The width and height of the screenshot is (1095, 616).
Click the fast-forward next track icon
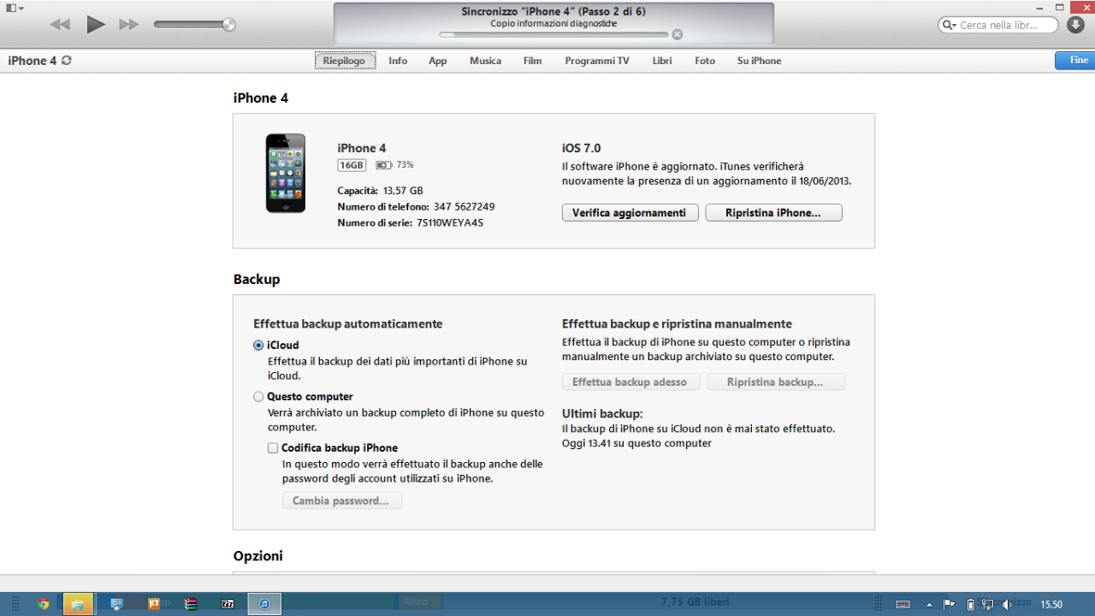pyautogui.click(x=129, y=25)
